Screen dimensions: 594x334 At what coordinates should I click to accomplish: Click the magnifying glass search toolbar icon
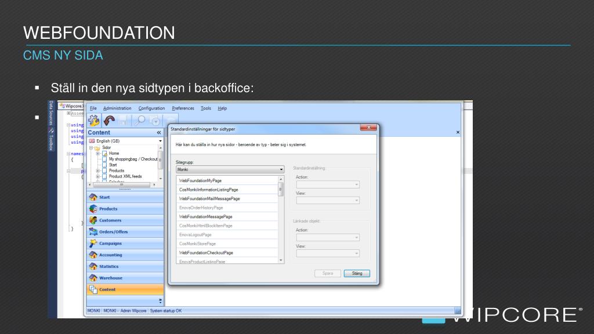point(140,121)
